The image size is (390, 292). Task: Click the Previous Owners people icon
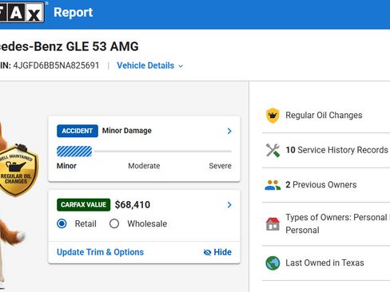coord(273,185)
